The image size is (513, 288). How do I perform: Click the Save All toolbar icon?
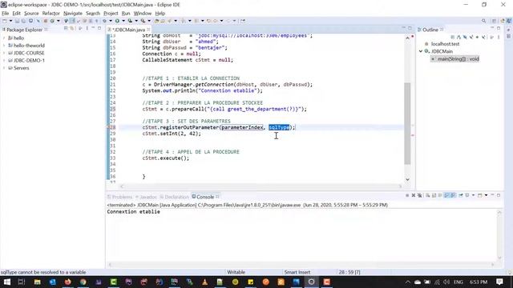click(x=23, y=21)
